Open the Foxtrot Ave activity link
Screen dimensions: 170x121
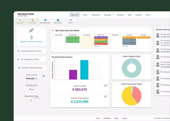(165, 52)
